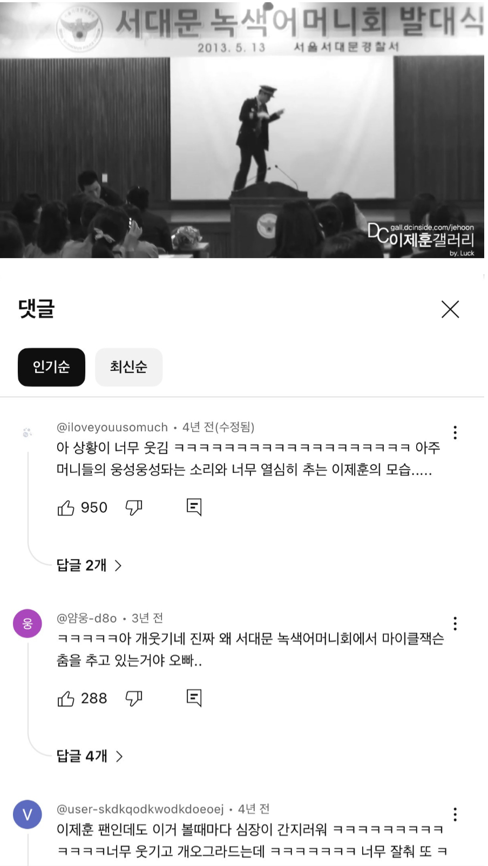Viewport: 488px width, 866px height.
Task: Tap the video player showing the stage
Action: [242, 129]
